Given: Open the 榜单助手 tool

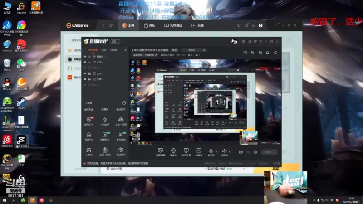Looking at the screenshot, I should pyautogui.click(x=105, y=136).
